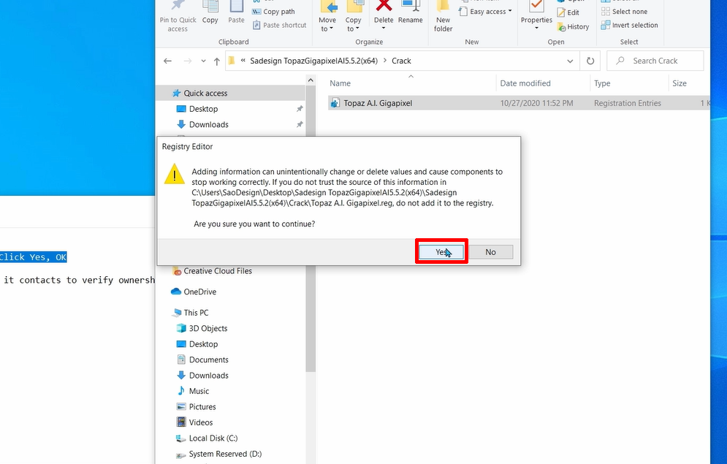This screenshot has height=464, width=727.
Task: Click the Search Crack box
Action: pos(655,61)
